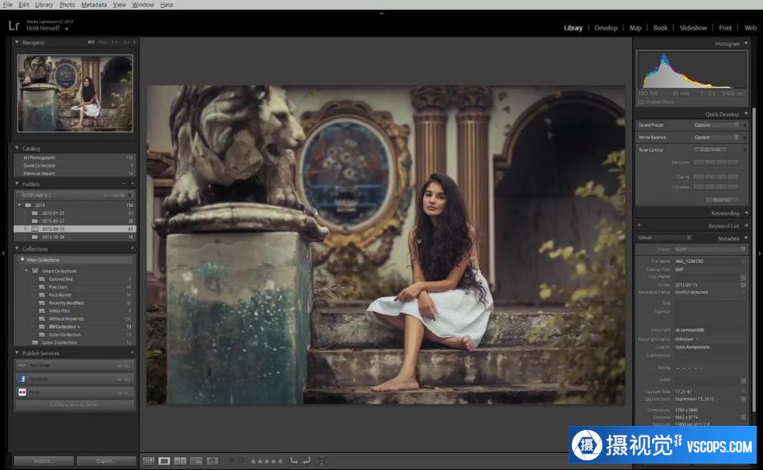Click the Color Collection icon

pos(42,334)
